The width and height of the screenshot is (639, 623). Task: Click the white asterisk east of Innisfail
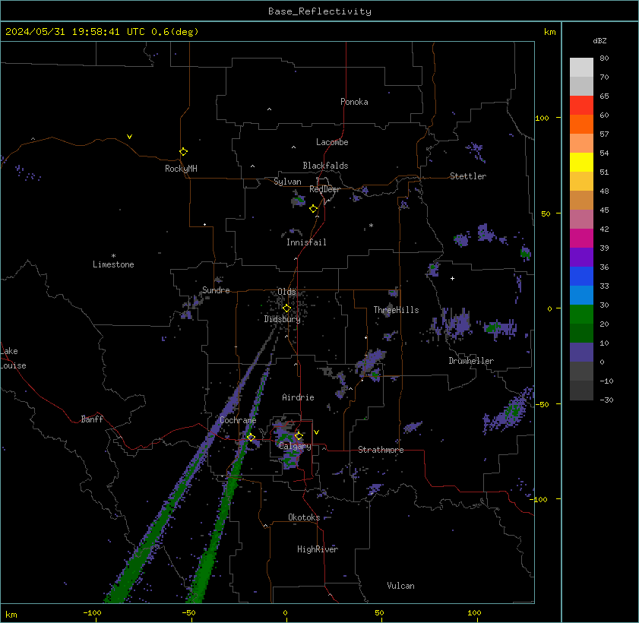[371, 226]
